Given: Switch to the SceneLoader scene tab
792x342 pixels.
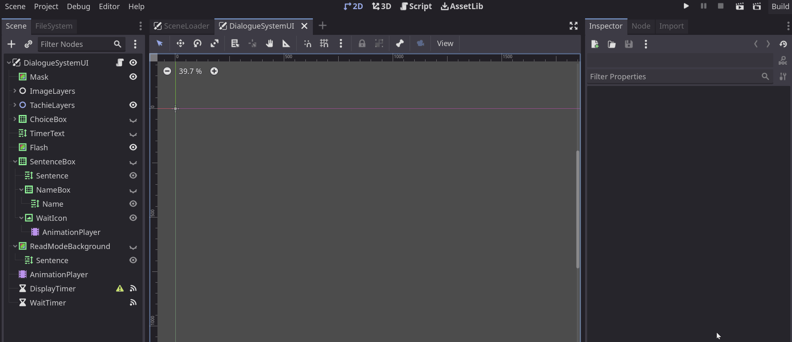Looking at the screenshot, I should (x=182, y=26).
